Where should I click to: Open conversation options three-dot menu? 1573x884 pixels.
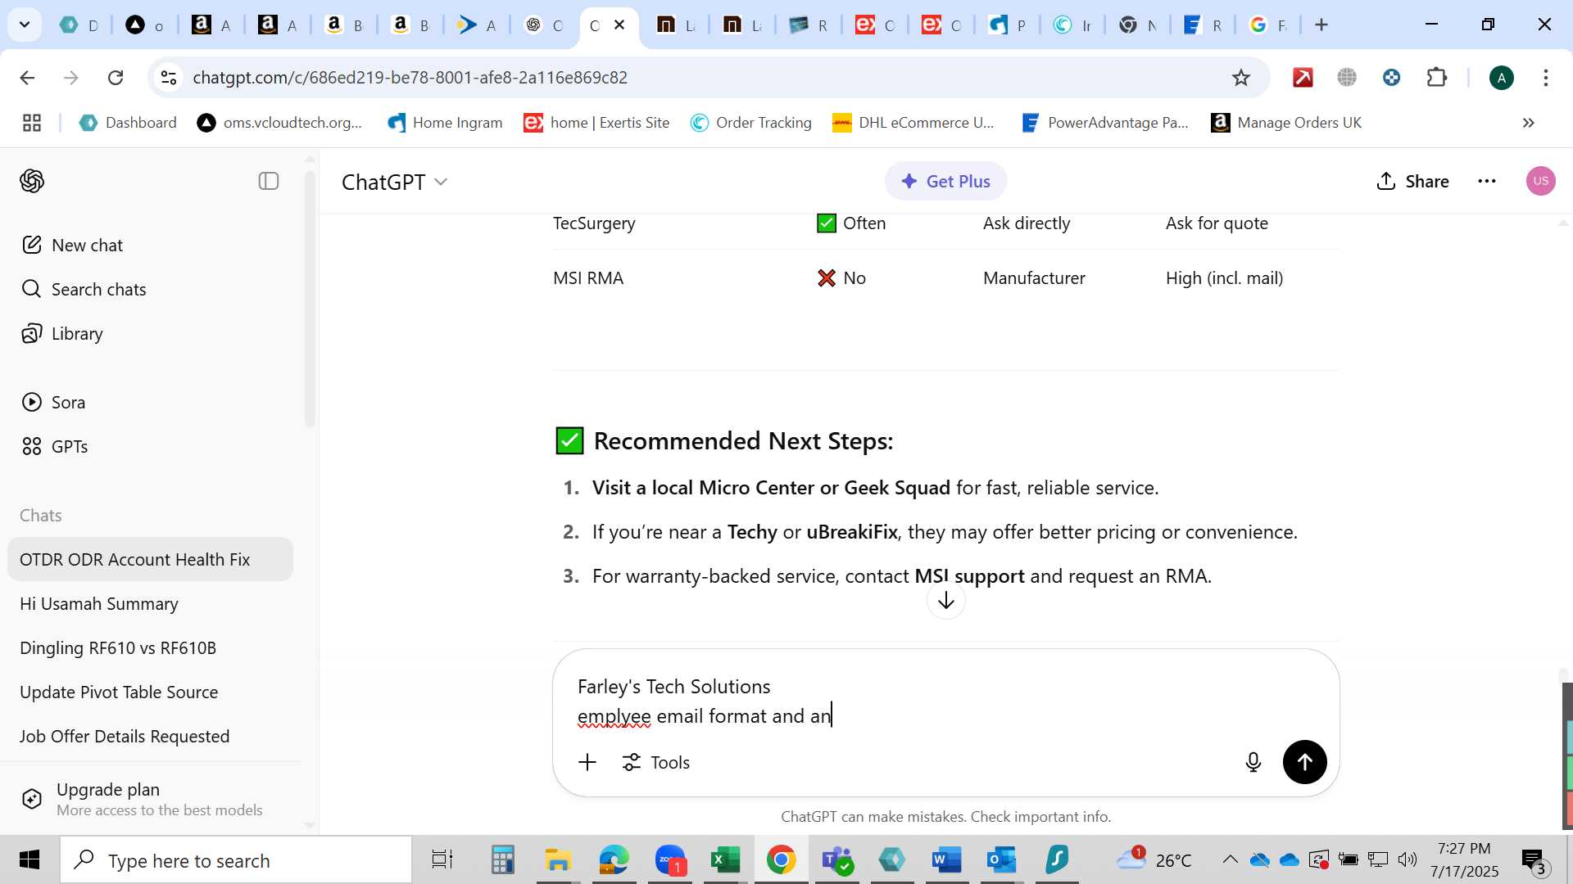tap(1487, 181)
